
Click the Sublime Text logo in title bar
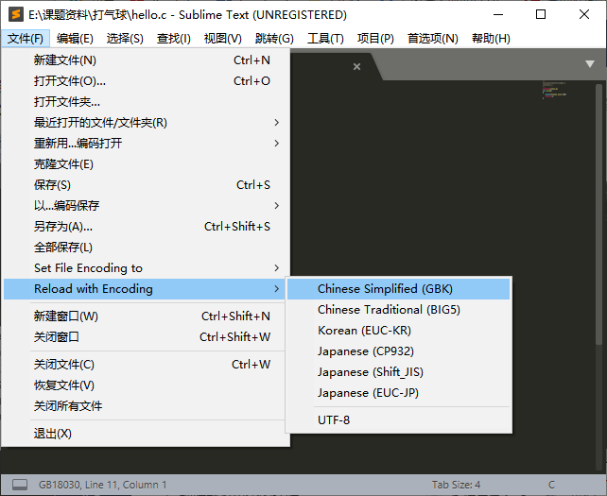click(16, 15)
